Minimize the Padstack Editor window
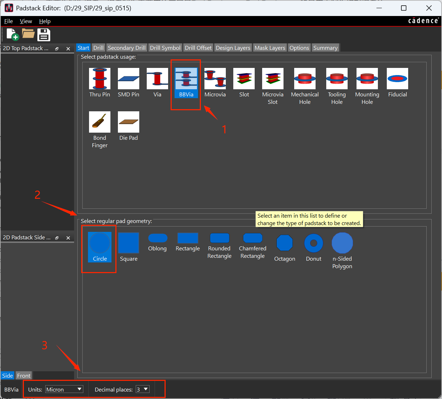442x399 pixels. click(379, 8)
